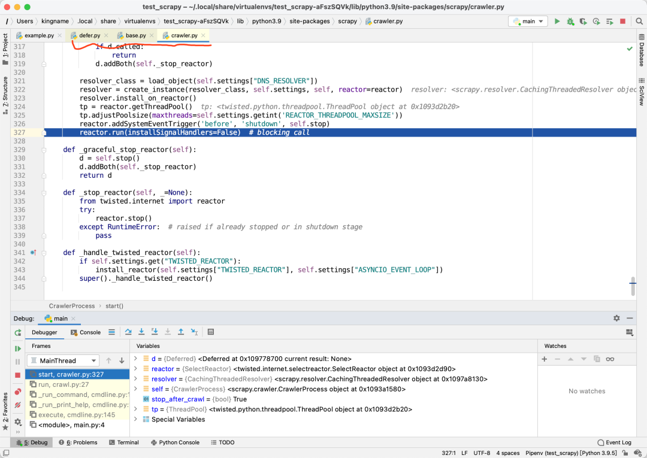Open the Database side panel

[642, 50]
